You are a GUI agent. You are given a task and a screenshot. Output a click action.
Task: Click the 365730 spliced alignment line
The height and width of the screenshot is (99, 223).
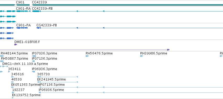(57, 77)
